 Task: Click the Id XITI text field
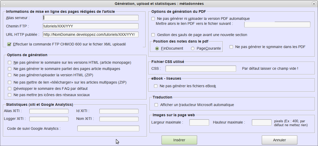pos(119,111)
